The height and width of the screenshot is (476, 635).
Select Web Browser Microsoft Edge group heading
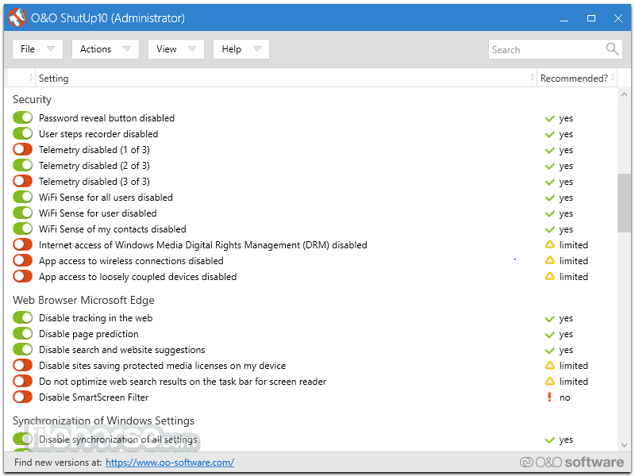83,300
